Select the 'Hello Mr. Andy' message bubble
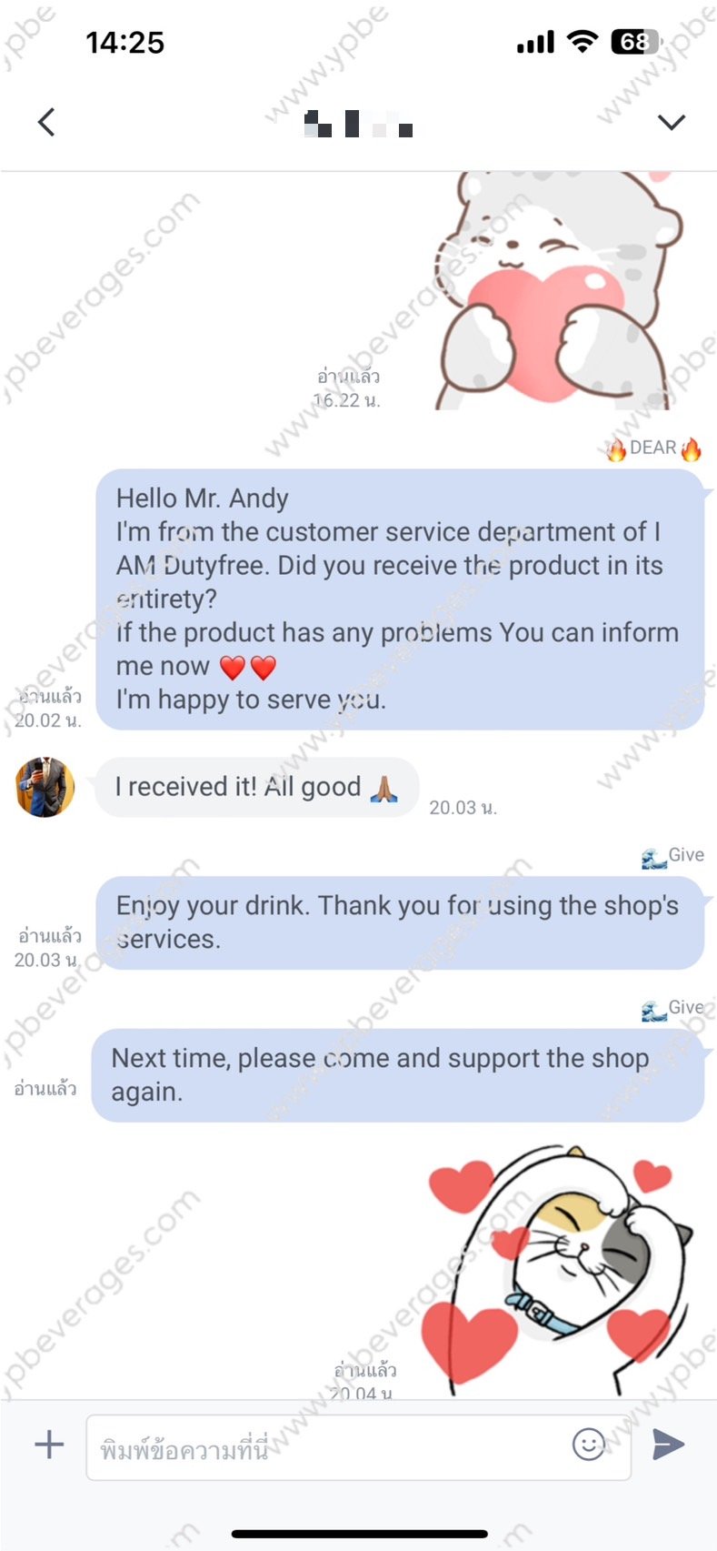This screenshot has width=717, height=1551. coord(400,599)
